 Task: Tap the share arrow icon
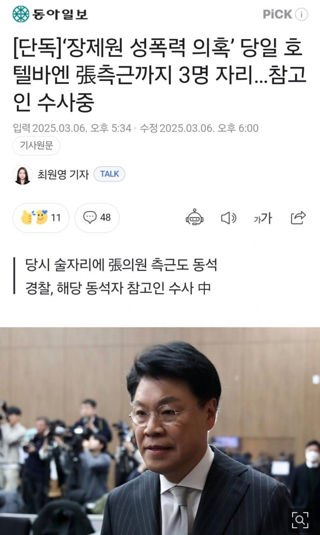tap(298, 218)
